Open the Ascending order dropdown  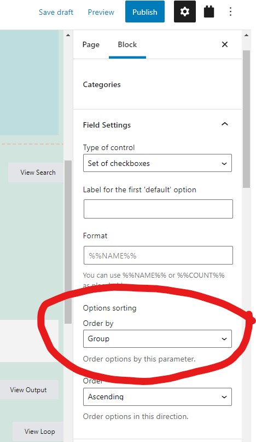[x=158, y=397]
